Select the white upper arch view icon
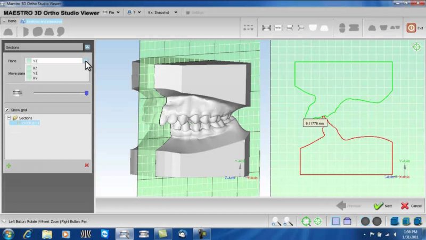The height and width of the screenshot is (240, 426). point(313,28)
